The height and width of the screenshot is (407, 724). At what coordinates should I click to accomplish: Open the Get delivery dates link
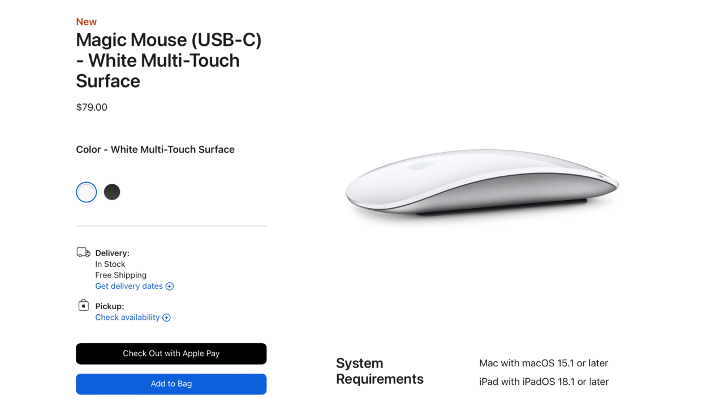[x=128, y=286]
